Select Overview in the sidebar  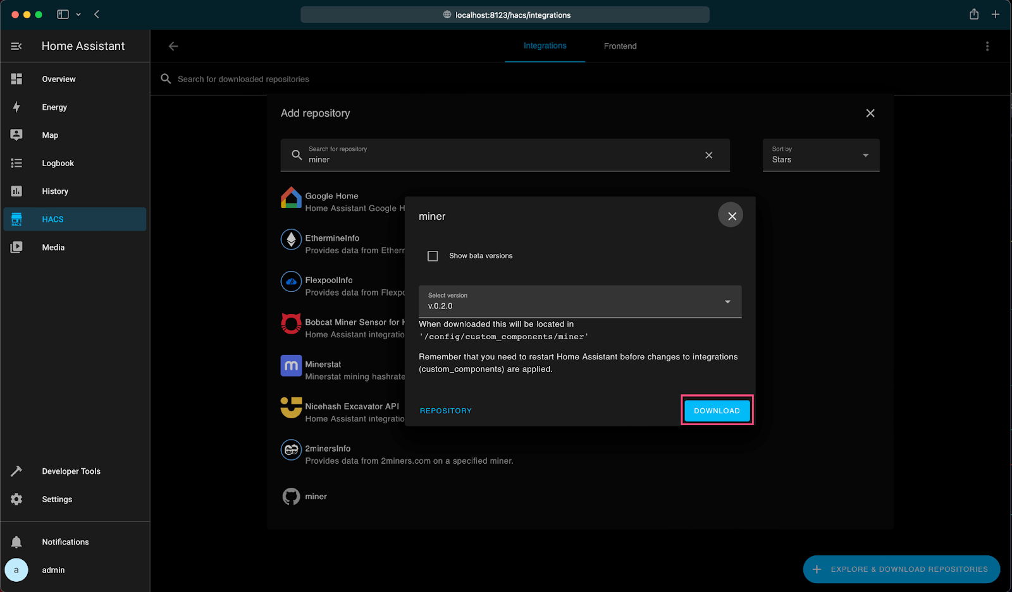point(75,79)
